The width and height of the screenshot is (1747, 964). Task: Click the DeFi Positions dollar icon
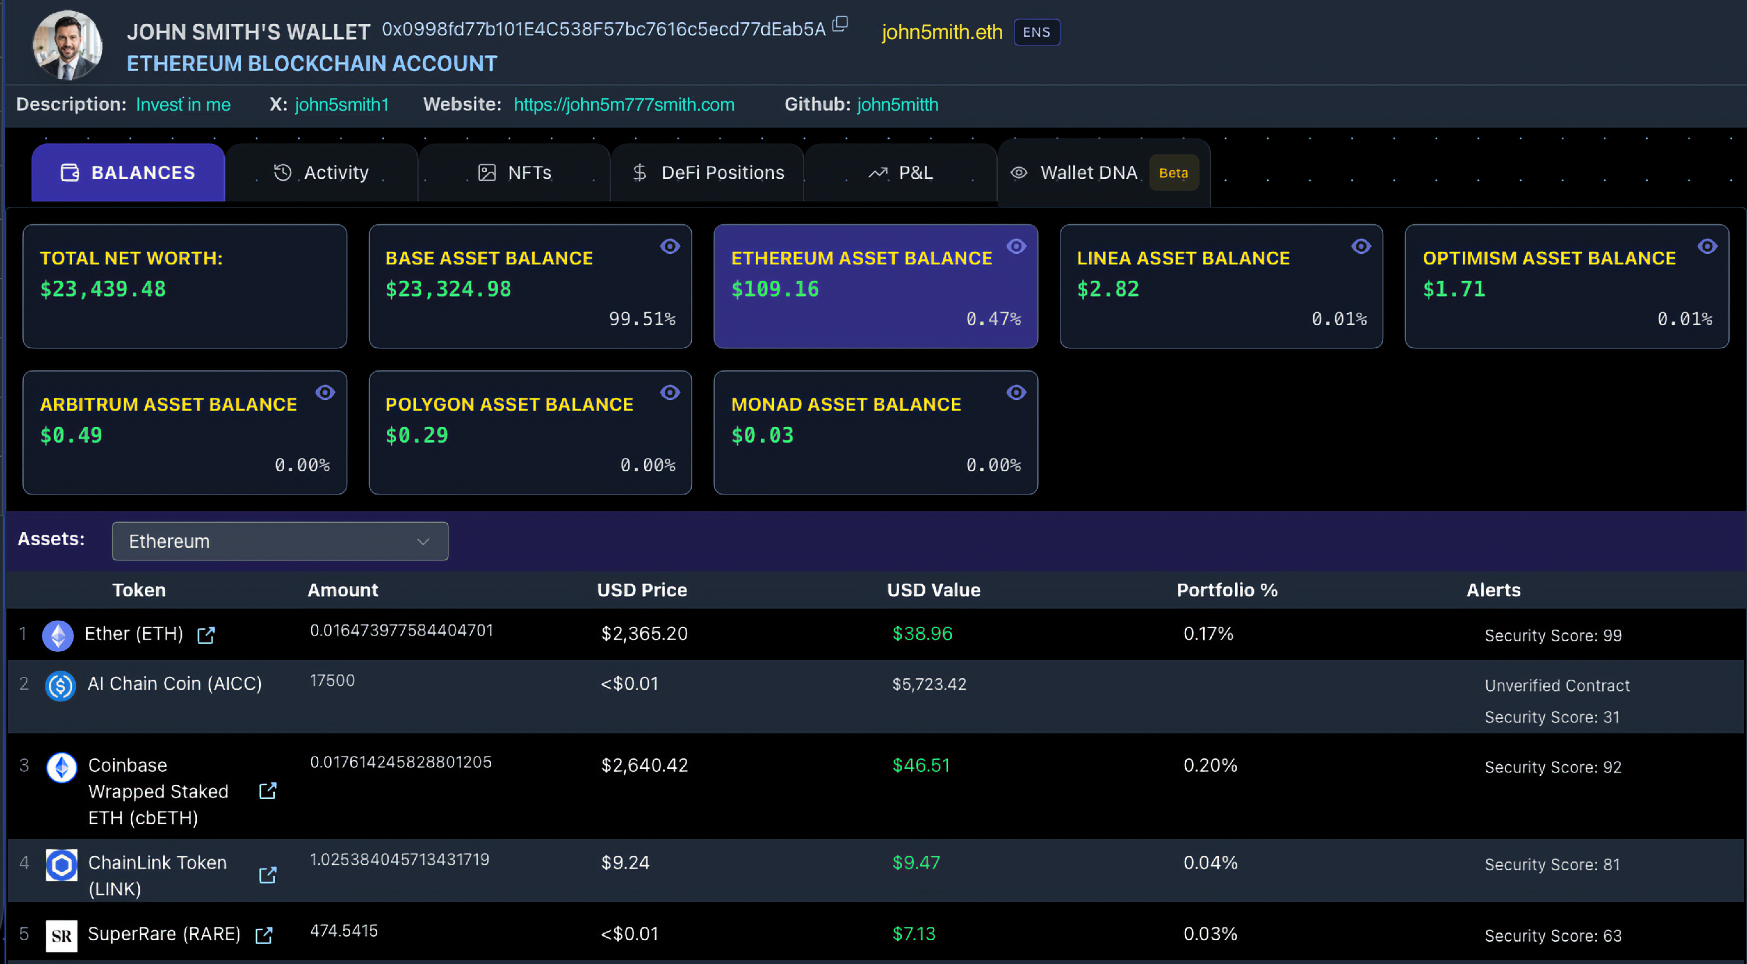[x=639, y=172]
